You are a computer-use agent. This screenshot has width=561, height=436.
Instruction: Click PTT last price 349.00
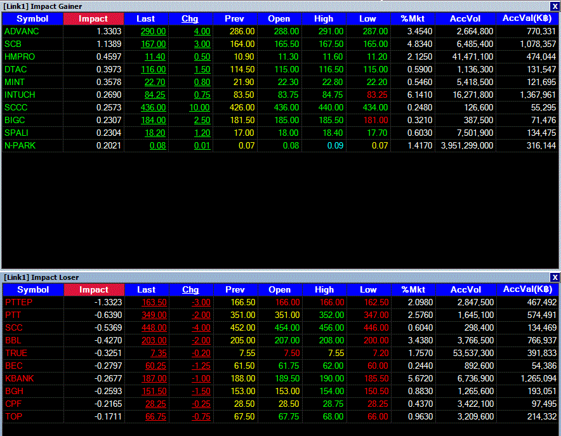(154, 315)
